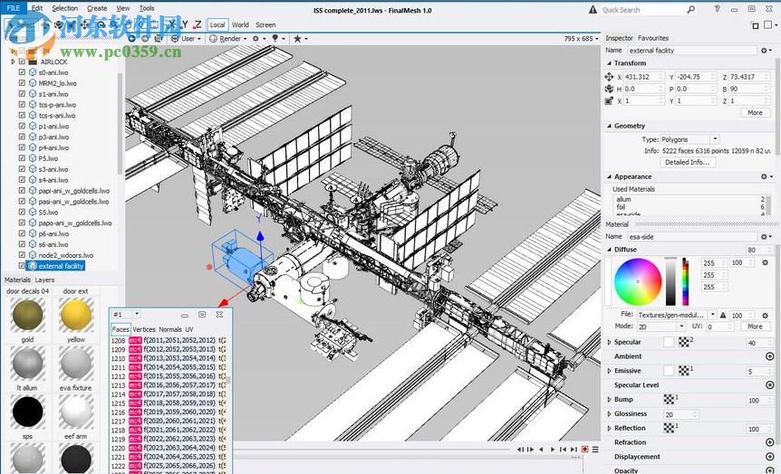The height and width of the screenshot is (474, 781).
Task: Click the rotate transform icon beside H 0.0
Action: pos(609,89)
